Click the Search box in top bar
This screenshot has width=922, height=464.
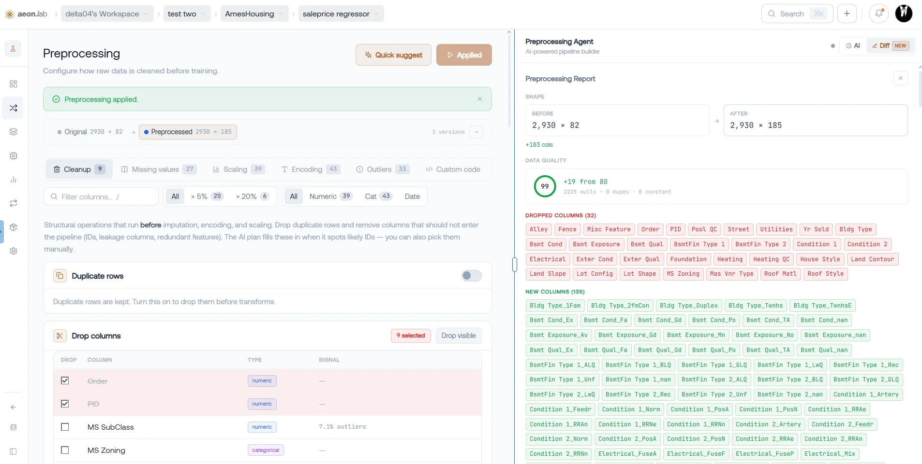[797, 14]
